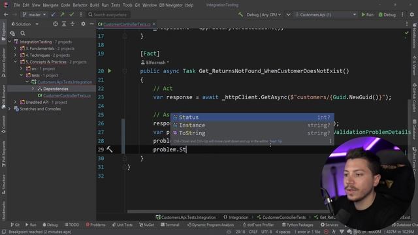Click the UTF-8 encoding in status bar
The width and height of the screenshot is (418, 235).
266,232
